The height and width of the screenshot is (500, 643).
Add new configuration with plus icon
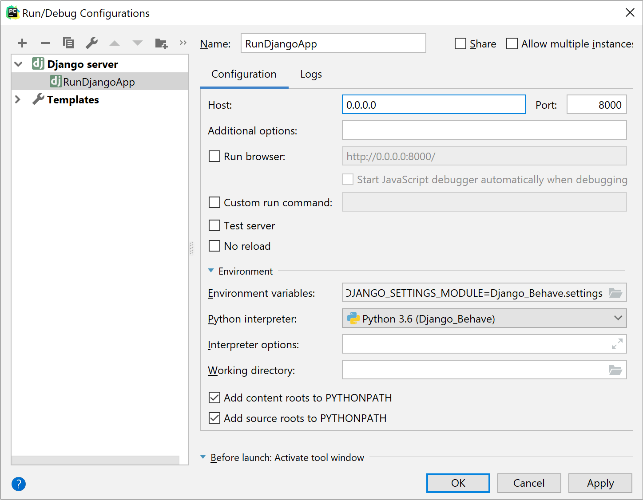coord(22,43)
